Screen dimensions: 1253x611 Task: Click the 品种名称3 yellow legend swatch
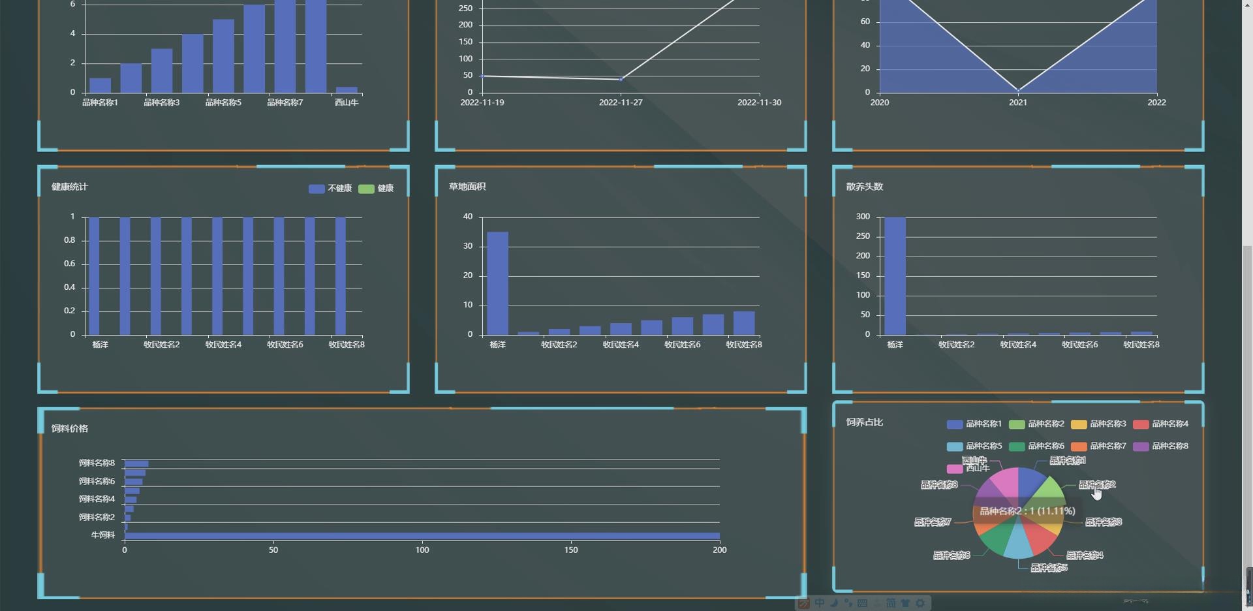[1079, 424]
